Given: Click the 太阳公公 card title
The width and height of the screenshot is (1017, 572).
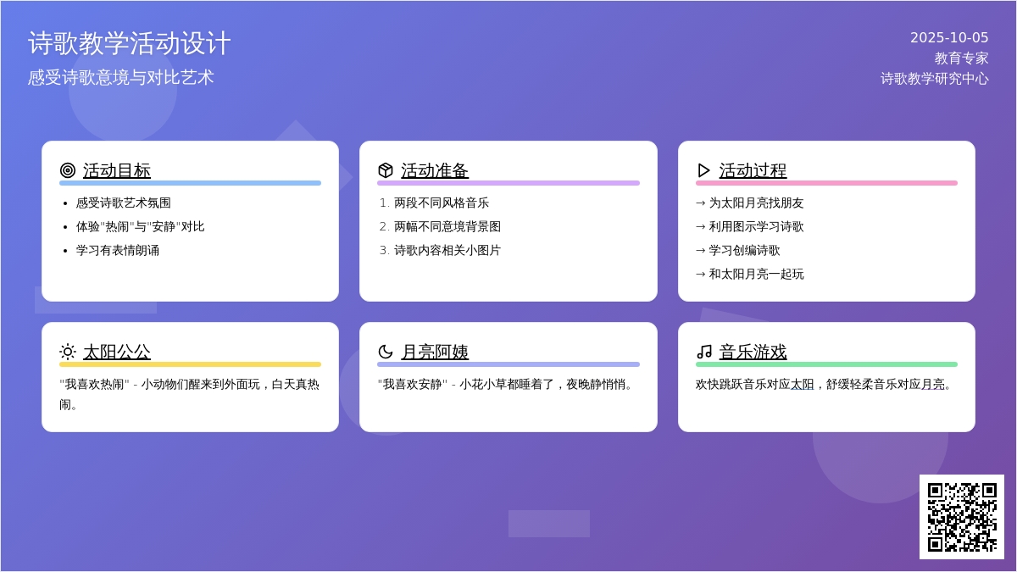Looking at the screenshot, I should pyautogui.click(x=117, y=352).
